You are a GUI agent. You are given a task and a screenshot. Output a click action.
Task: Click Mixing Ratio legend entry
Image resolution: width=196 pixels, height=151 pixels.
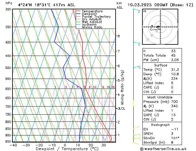tap(93, 27)
